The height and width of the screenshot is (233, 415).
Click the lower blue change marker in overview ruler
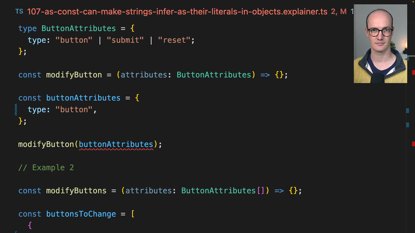(x=407, y=125)
